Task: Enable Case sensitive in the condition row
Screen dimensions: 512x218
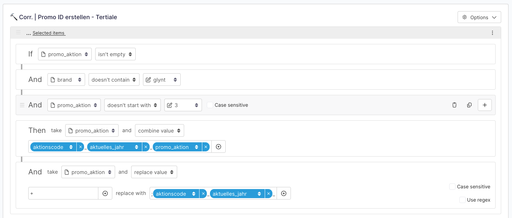Action: [210, 105]
